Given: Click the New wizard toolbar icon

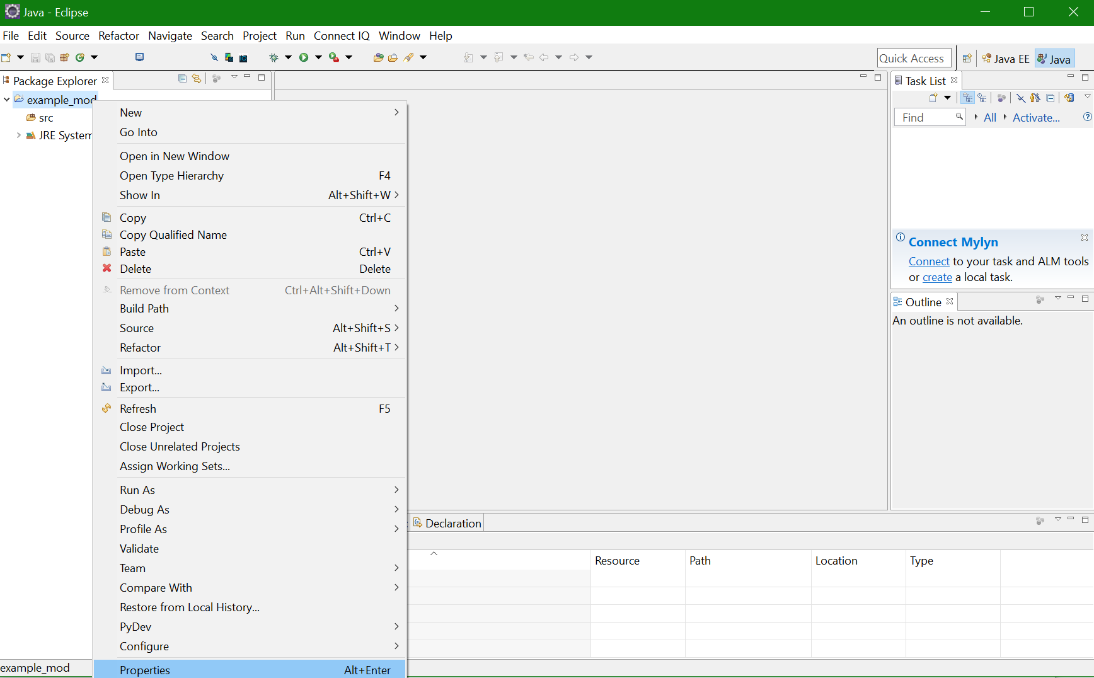Looking at the screenshot, I should pos(6,57).
